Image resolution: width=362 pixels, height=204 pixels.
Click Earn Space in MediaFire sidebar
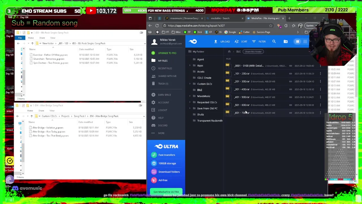pos(161,95)
